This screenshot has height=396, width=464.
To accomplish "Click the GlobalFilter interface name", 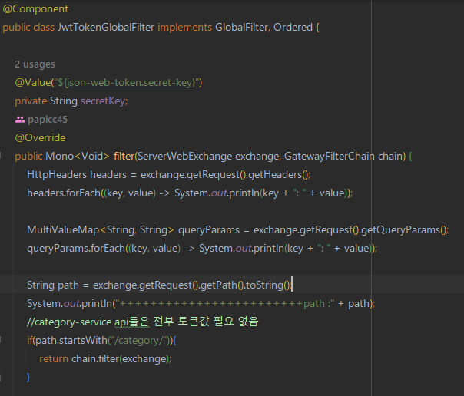I will click(241, 27).
